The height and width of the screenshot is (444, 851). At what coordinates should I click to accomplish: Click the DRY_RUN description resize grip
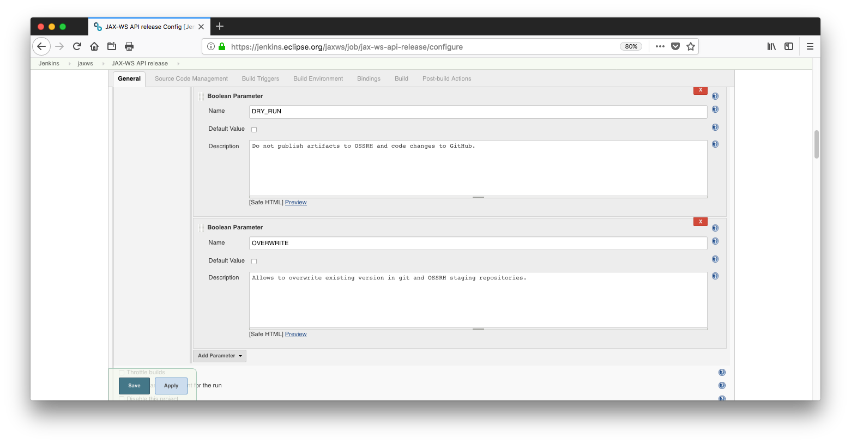coord(478,197)
